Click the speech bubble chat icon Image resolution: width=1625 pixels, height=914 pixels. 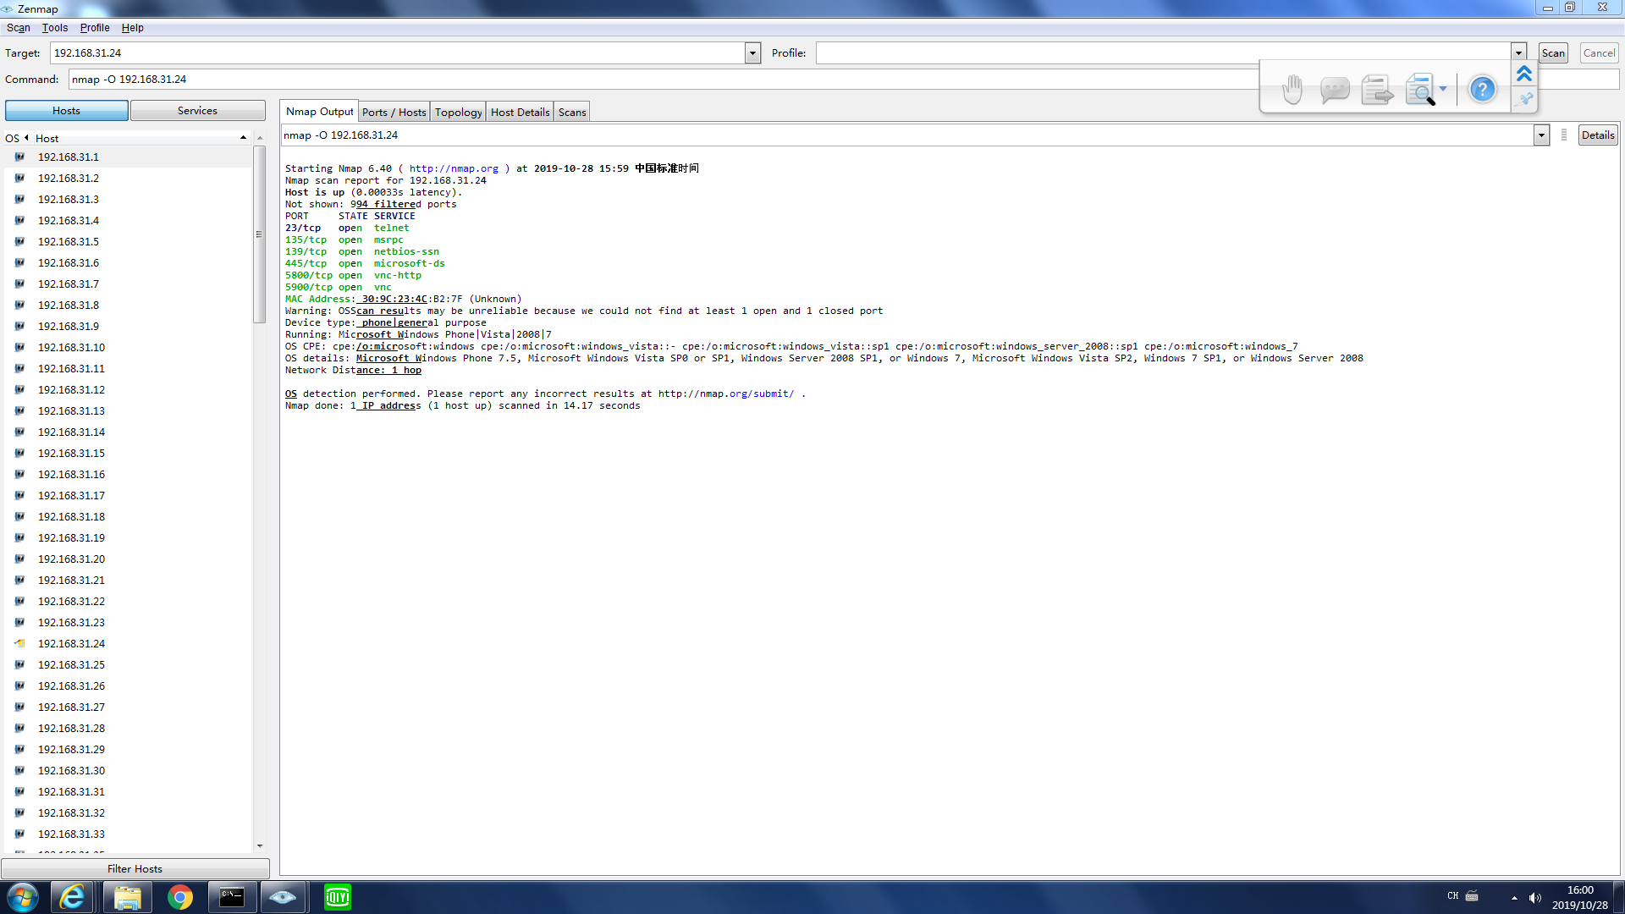1335,89
